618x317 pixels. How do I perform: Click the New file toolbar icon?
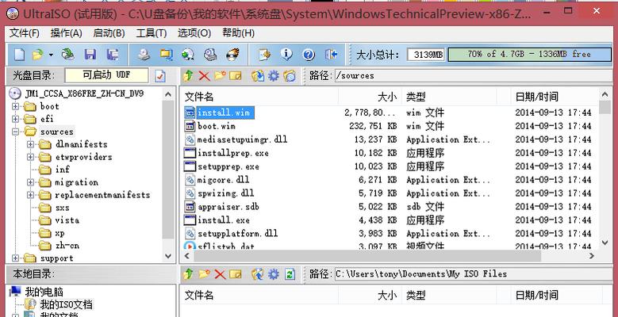(x=19, y=55)
